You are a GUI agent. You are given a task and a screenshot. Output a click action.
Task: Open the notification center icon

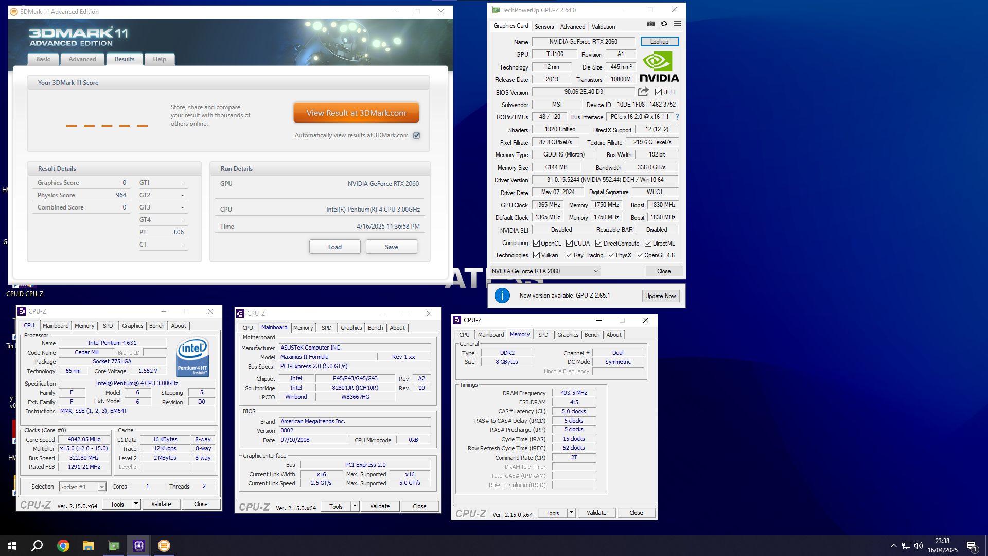972,546
